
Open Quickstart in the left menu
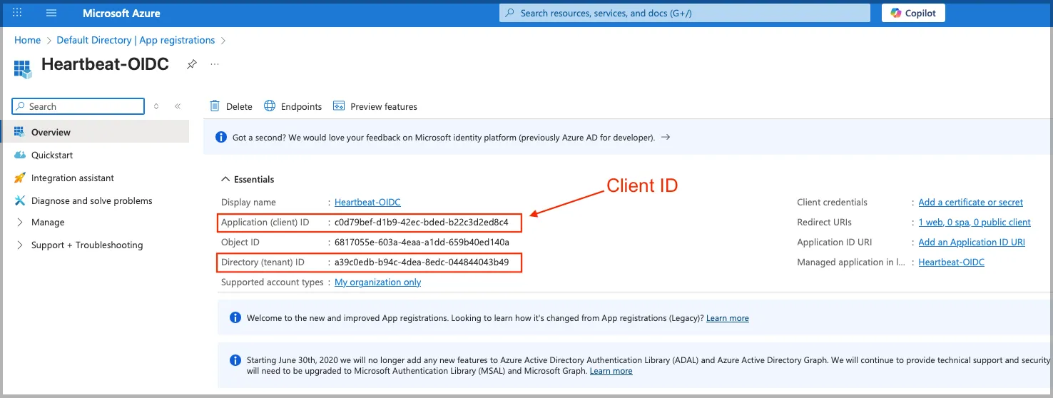click(51, 155)
